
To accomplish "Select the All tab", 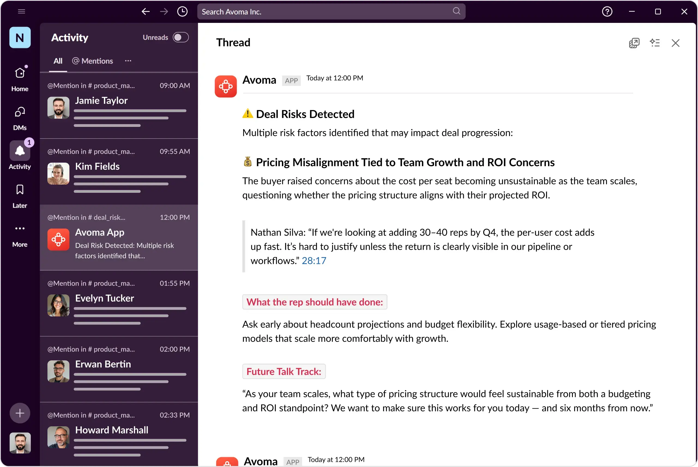I will pyautogui.click(x=58, y=61).
